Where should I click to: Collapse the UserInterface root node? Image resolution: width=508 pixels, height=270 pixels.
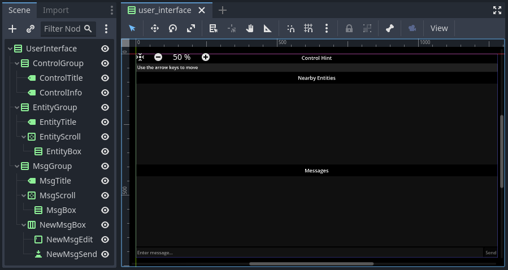10,49
